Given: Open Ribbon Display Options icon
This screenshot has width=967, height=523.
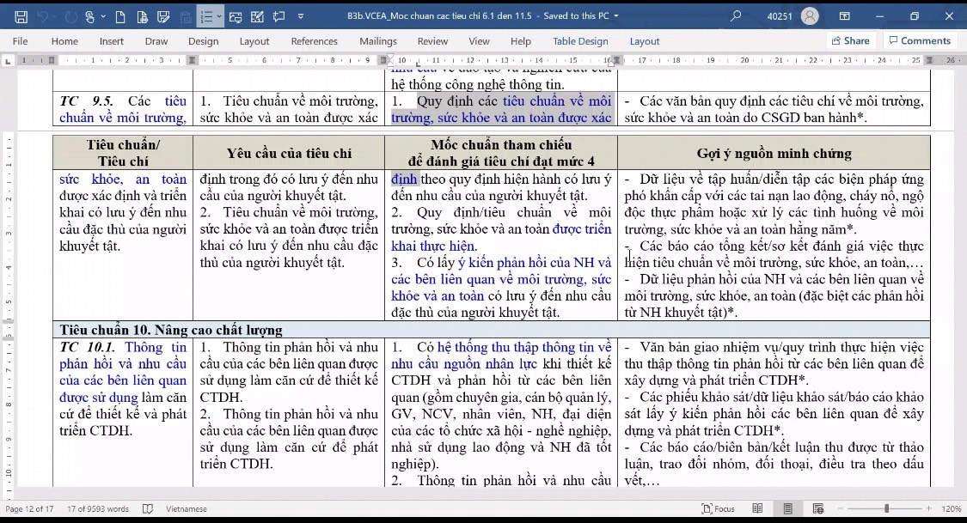Looking at the screenshot, I should coord(845,16).
